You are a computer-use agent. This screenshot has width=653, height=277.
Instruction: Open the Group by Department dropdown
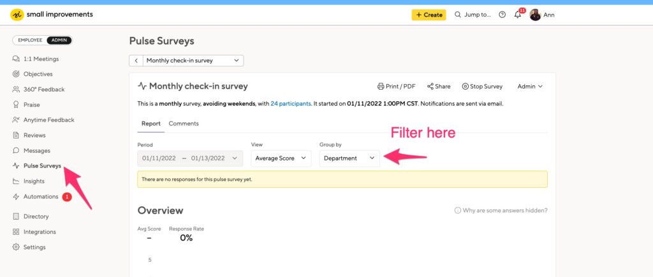[349, 159]
